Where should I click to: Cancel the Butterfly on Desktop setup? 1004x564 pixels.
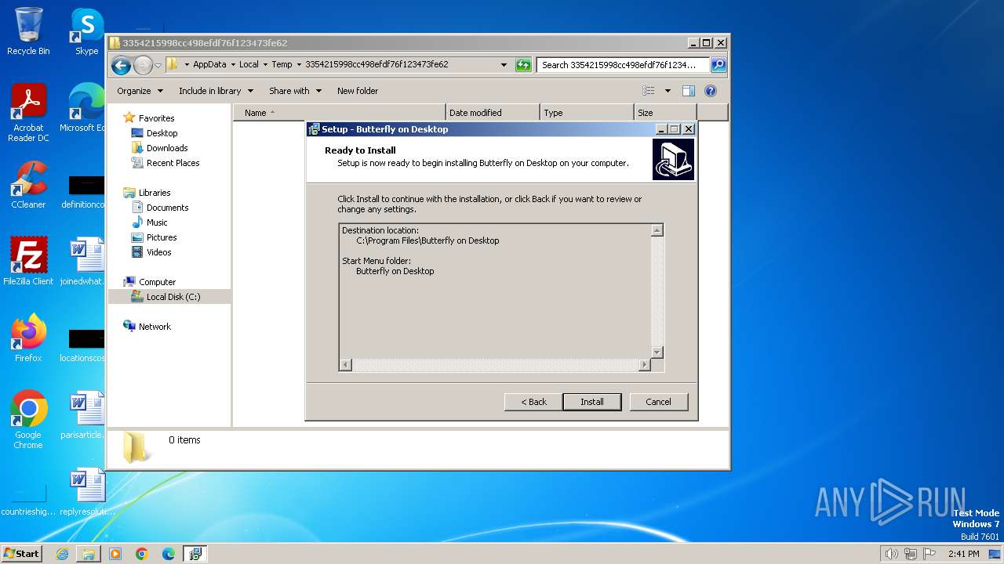[x=658, y=402]
